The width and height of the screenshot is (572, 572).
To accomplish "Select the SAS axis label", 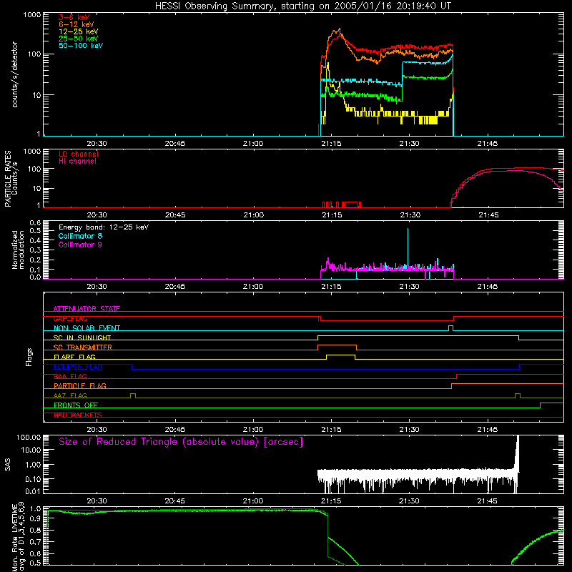I will [x=8, y=465].
